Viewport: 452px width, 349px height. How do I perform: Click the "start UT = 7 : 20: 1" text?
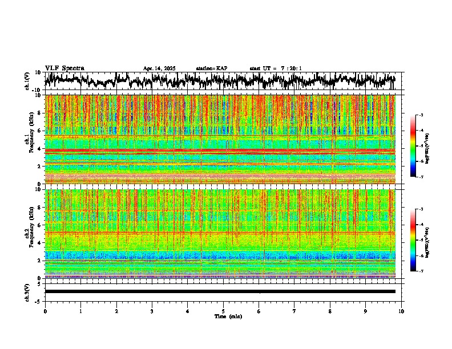[x=276, y=68]
